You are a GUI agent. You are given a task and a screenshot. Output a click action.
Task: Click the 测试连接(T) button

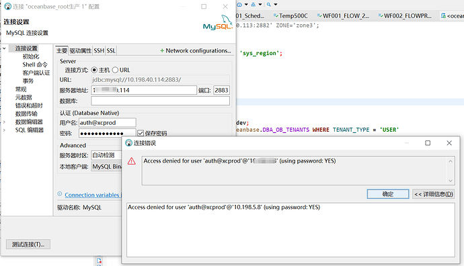[28, 245]
